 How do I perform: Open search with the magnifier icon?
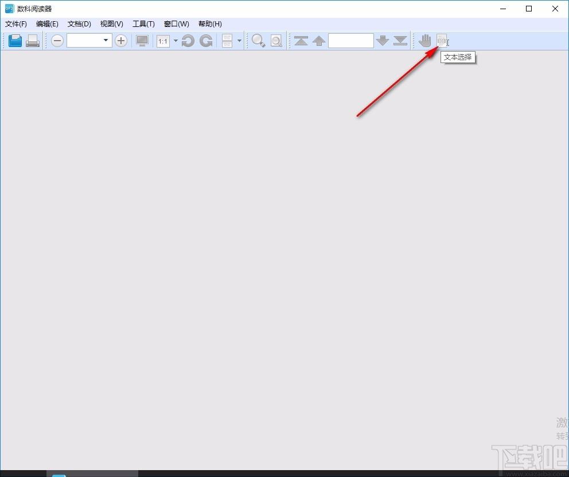tap(258, 41)
